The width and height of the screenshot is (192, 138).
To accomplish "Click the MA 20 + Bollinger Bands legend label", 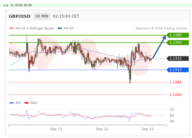I will pos(35,28).
